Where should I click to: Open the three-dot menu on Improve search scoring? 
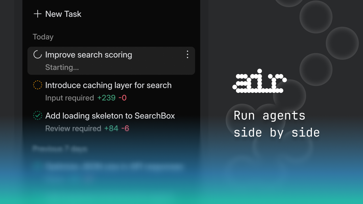[187, 55]
